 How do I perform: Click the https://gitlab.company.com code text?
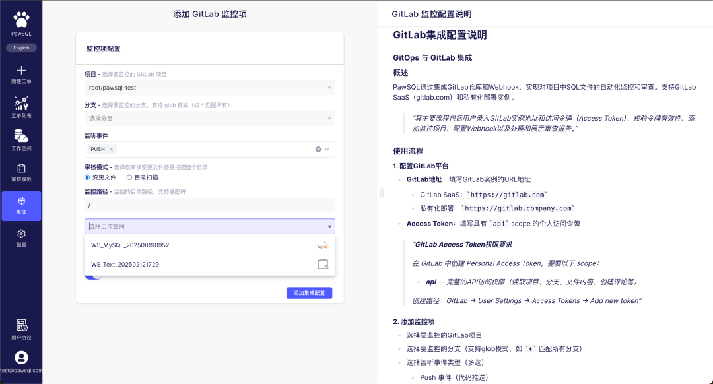click(x=518, y=208)
